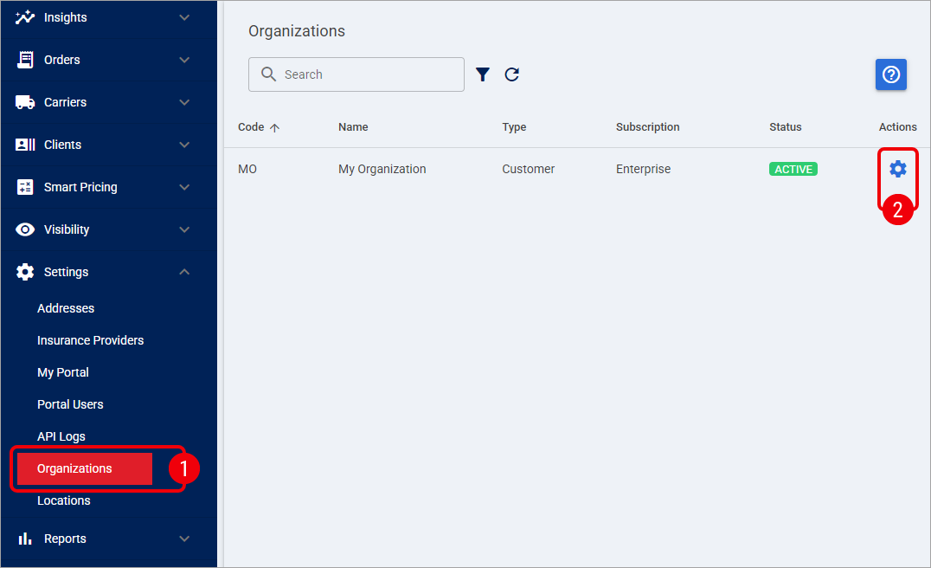This screenshot has height=568, width=931.
Task: Click the Visibility eye icon
Action: [25, 229]
